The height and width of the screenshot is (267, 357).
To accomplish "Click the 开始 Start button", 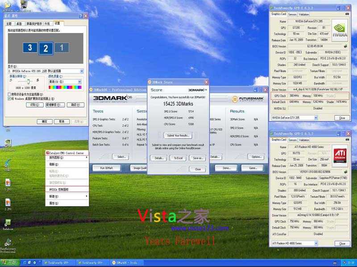I will point(10,263).
